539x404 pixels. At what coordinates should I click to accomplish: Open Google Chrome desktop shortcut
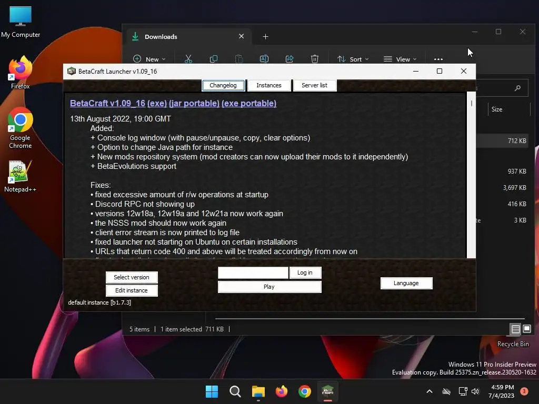click(21, 128)
